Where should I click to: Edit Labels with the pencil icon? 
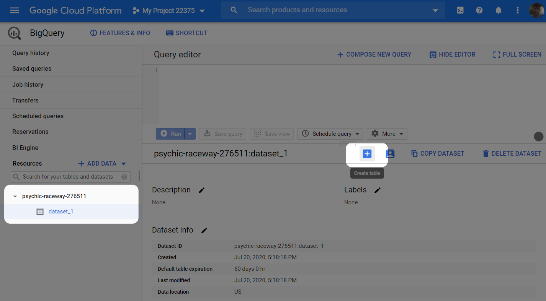pyautogui.click(x=378, y=190)
